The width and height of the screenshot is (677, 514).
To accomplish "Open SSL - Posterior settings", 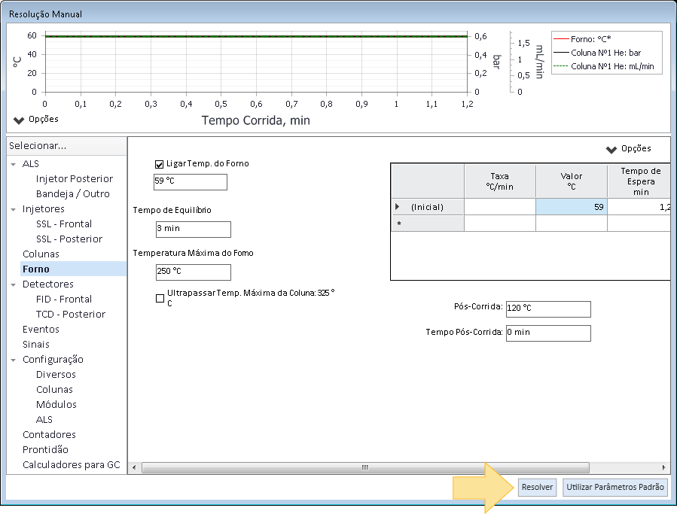I will 69,239.
